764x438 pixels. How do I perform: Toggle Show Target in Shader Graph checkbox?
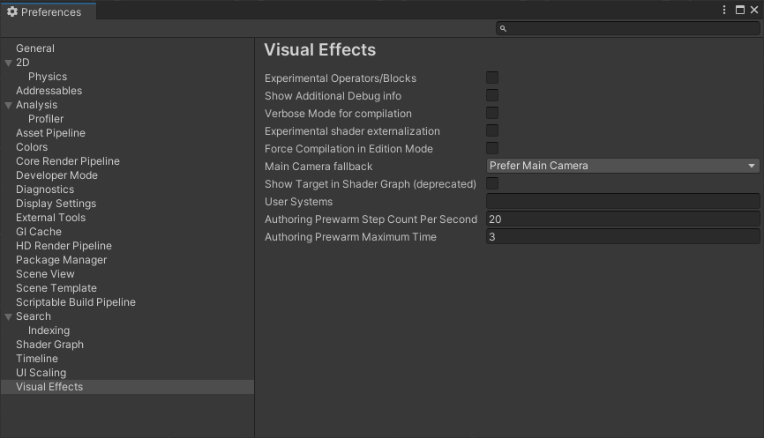492,183
